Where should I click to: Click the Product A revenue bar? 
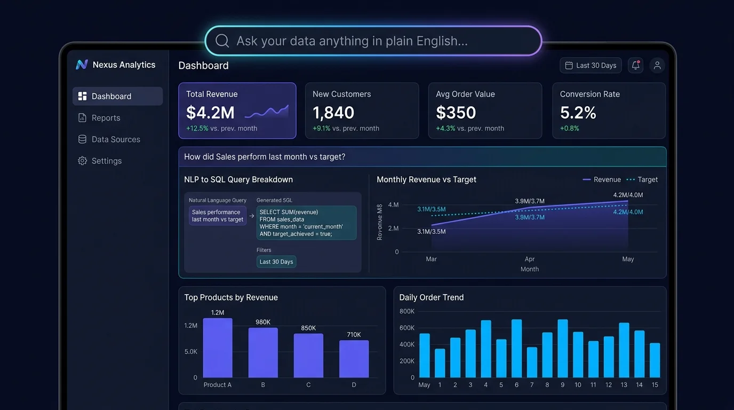click(218, 348)
